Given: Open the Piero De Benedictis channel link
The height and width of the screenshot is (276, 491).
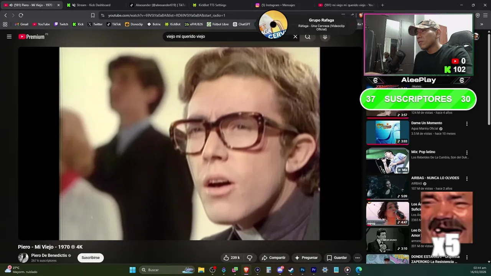Looking at the screenshot, I should [x=49, y=255].
